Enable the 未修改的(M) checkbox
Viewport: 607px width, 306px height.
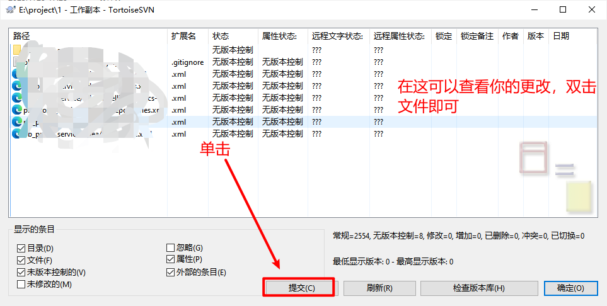click(21, 285)
